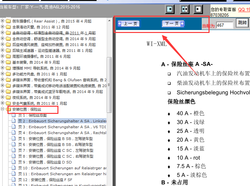Click the 页 2 document page icon
Image resolution: width=250 pixels, height=186 pixels.
tap(14, 121)
